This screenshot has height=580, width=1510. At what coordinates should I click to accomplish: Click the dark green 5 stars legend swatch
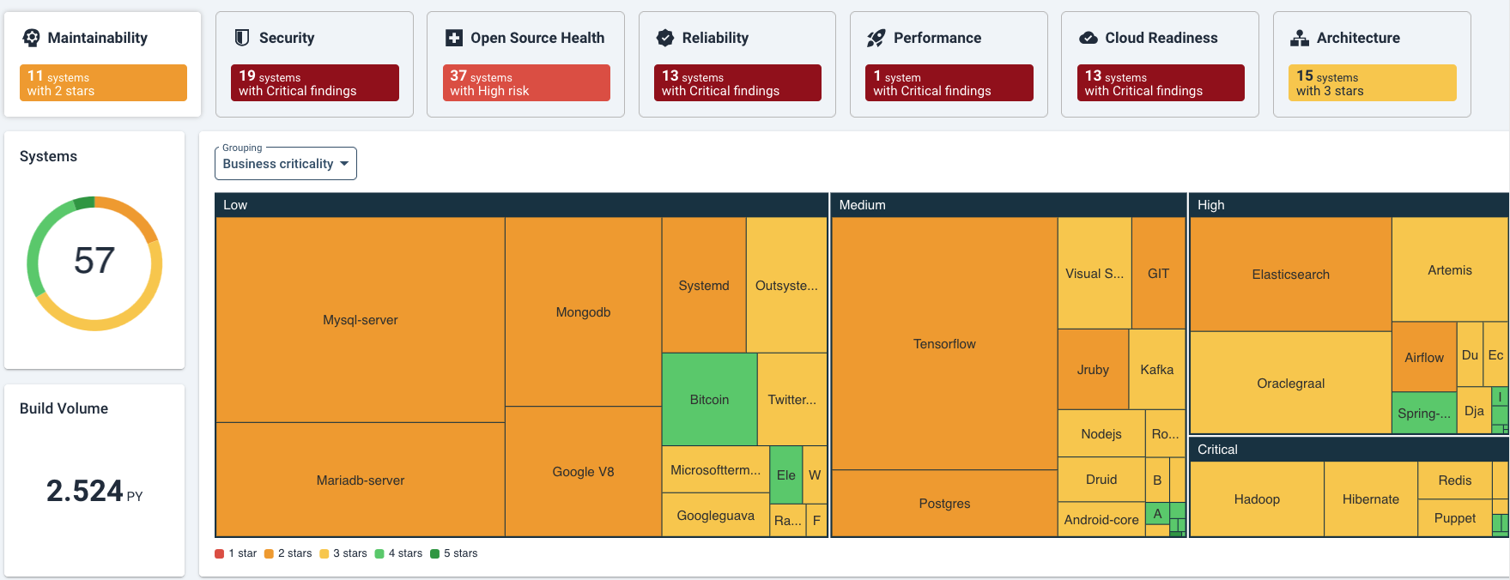coord(434,553)
